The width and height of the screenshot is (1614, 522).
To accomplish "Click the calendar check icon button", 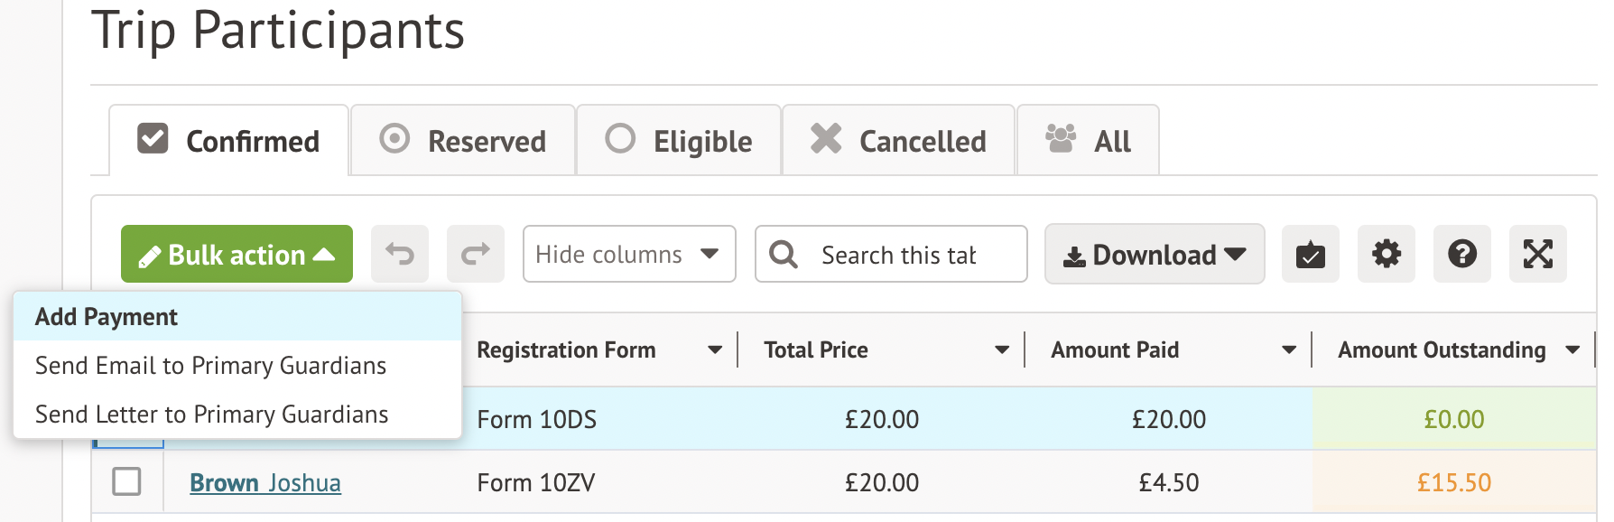I will [x=1311, y=254].
